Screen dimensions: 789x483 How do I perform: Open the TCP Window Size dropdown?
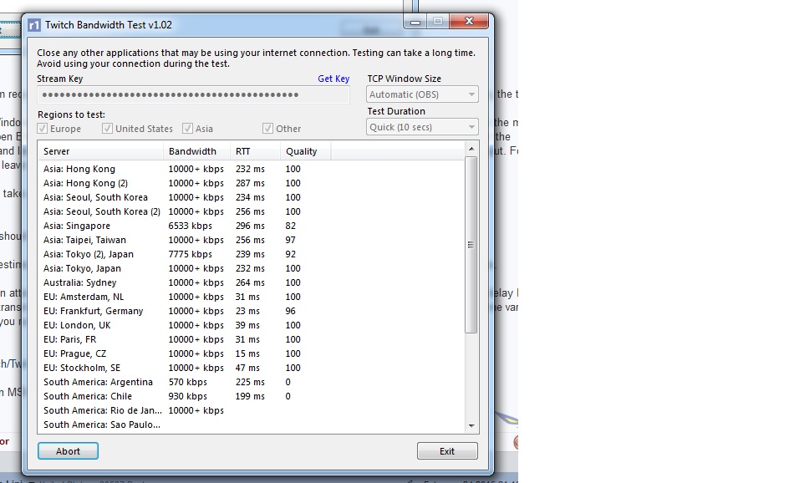pos(422,94)
